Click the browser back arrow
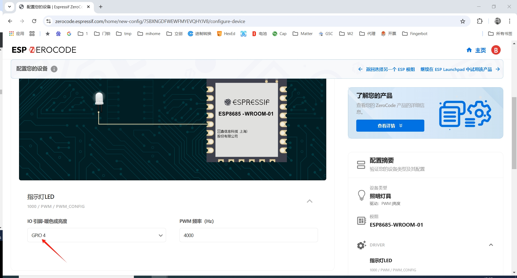This screenshot has height=278, width=517. (10, 21)
